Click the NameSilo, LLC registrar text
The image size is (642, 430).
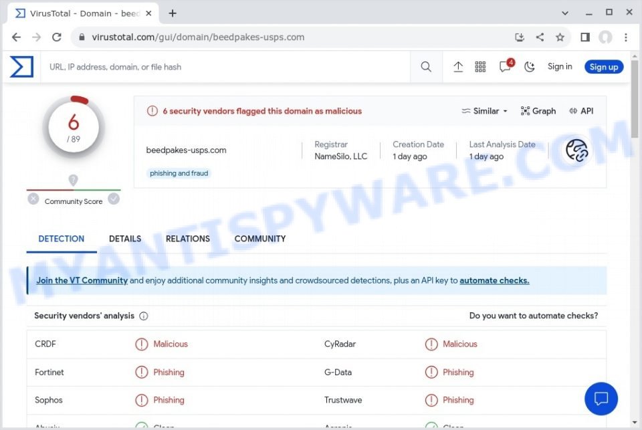(340, 156)
